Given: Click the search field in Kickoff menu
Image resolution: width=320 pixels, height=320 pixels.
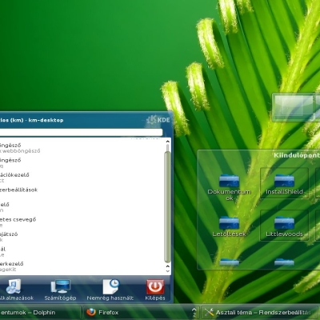Looking at the screenshot, I should pos(81,133).
